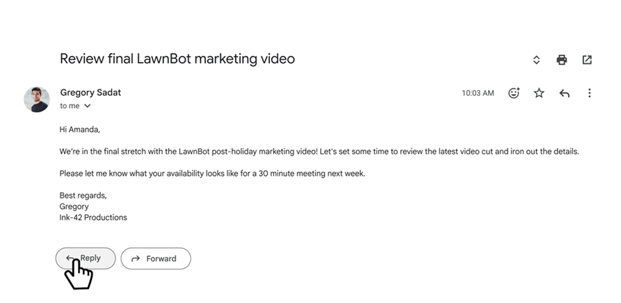Print this email with the printer icon
The image size is (621, 303).
coord(561,60)
